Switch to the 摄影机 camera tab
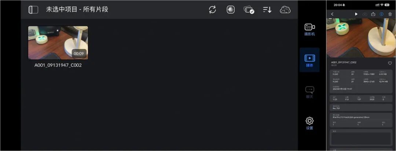The height and width of the screenshot is (151, 396). (x=309, y=30)
